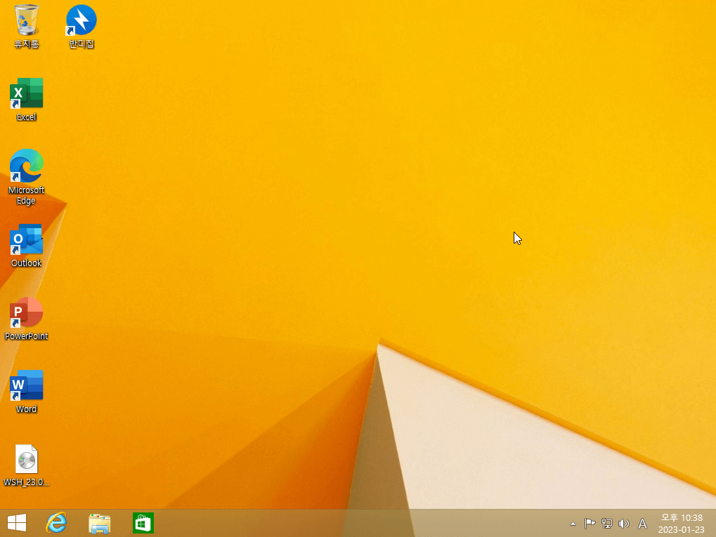Image resolution: width=716 pixels, height=537 pixels.
Task: Open the clock showing 오후 10:38
Action: [682, 524]
